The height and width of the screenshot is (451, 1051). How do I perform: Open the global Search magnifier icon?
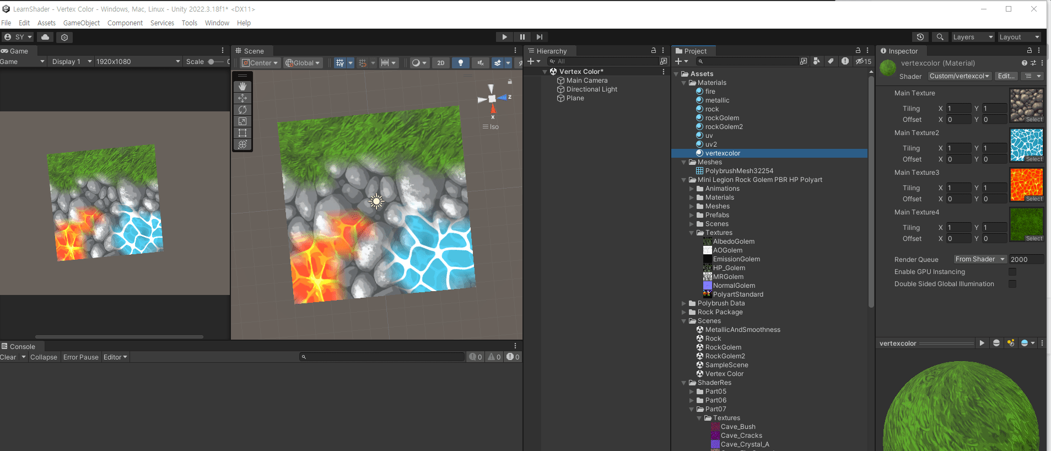pos(940,37)
